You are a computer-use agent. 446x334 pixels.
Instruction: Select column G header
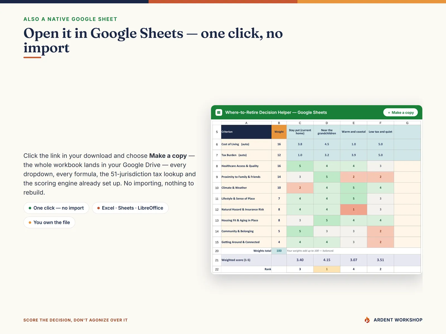[x=407, y=123]
